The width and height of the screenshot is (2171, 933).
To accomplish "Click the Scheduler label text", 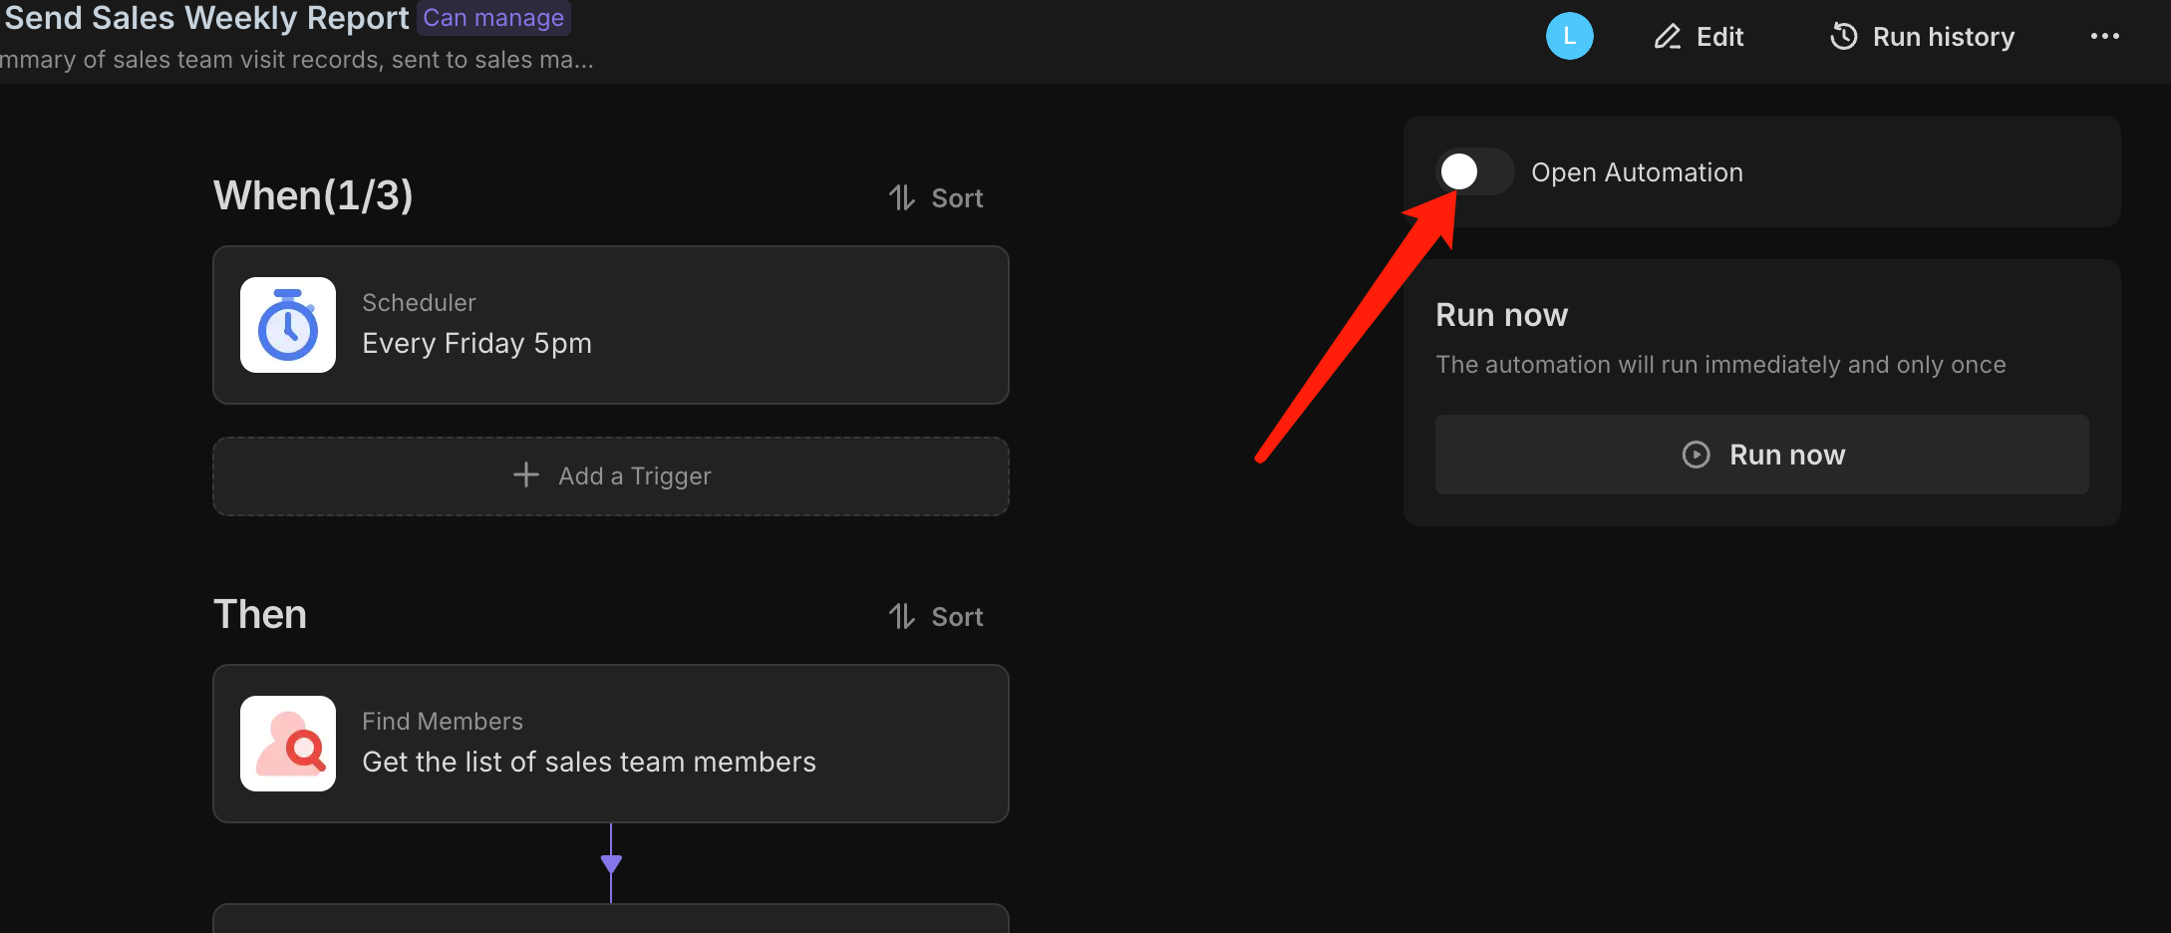I will point(419,302).
